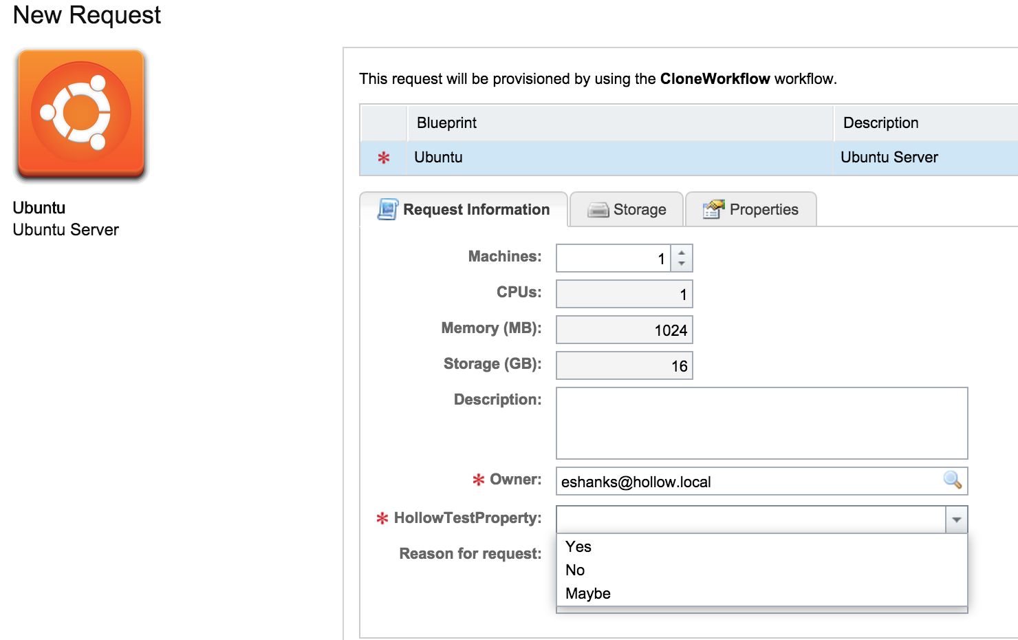The height and width of the screenshot is (640, 1018).
Task: Click the Description column header
Action: 880,123
